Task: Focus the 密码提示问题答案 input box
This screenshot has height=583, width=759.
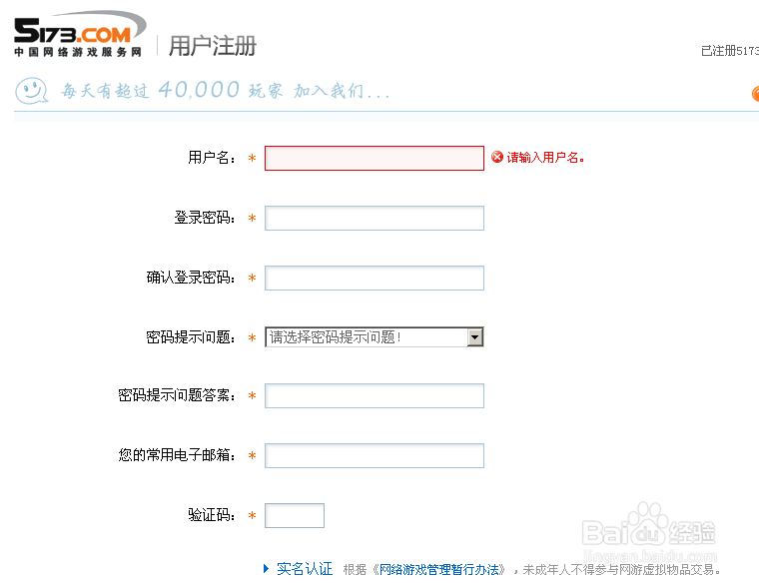Action: coord(375,396)
